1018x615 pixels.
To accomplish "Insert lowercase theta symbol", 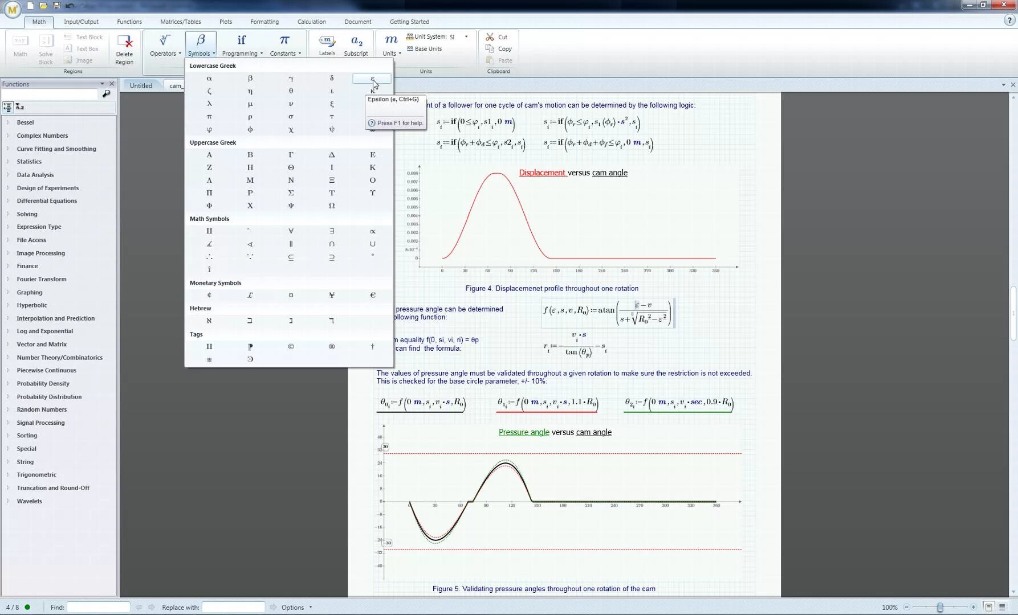I will [291, 91].
